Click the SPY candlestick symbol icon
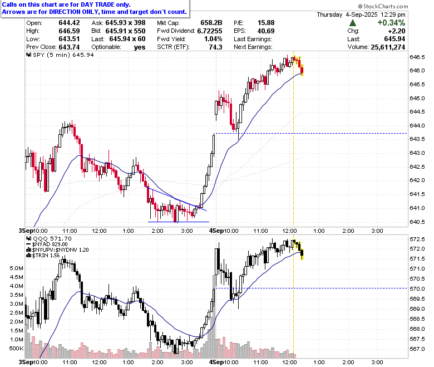 [x=29, y=55]
